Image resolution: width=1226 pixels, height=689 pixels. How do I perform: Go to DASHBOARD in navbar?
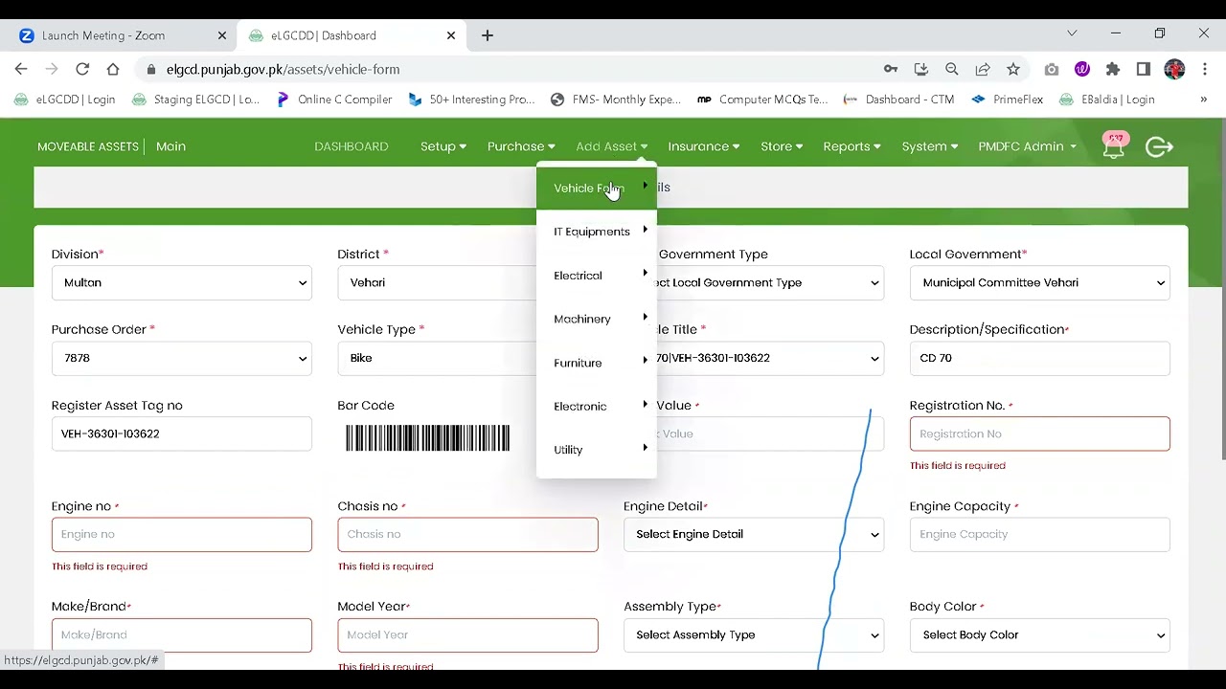tap(352, 146)
